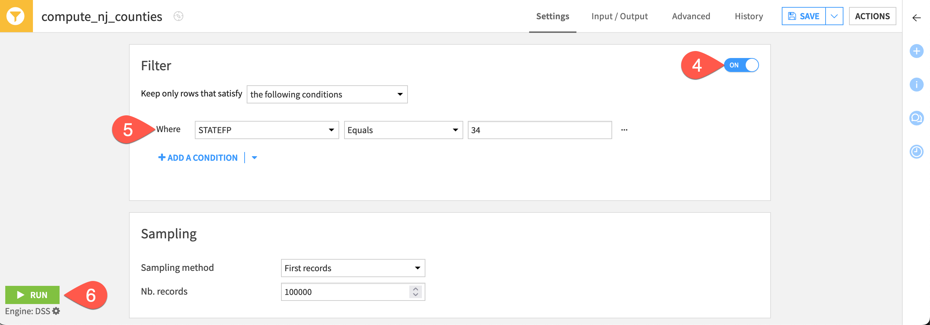Click the plus icon in right sidebar
The width and height of the screenshot is (930, 325).
pyautogui.click(x=916, y=51)
